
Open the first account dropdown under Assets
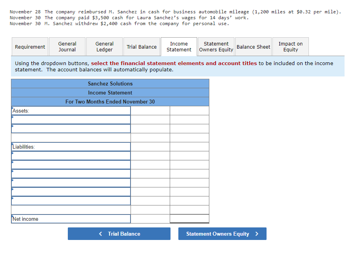click(71, 120)
